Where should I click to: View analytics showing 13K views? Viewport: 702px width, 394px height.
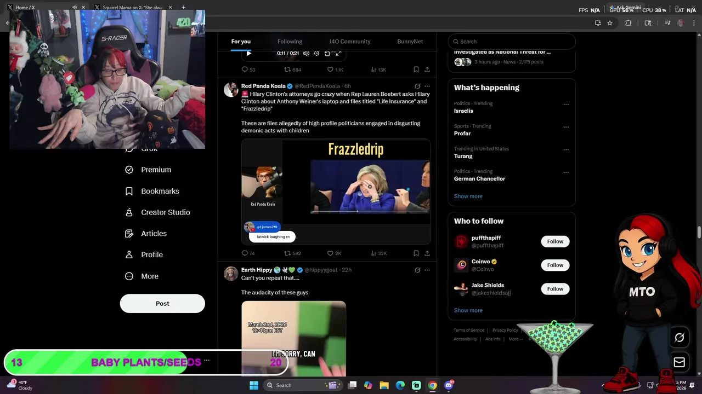[x=378, y=69]
